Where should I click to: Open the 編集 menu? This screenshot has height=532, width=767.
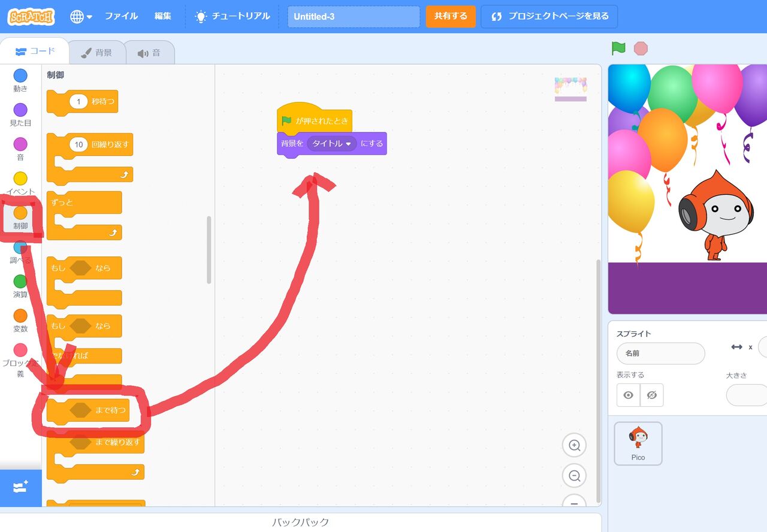click(x=163, y=16)
